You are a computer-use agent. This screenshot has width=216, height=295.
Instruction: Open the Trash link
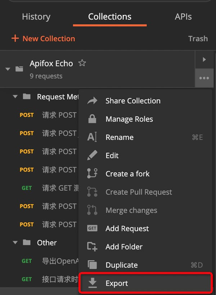198,38
